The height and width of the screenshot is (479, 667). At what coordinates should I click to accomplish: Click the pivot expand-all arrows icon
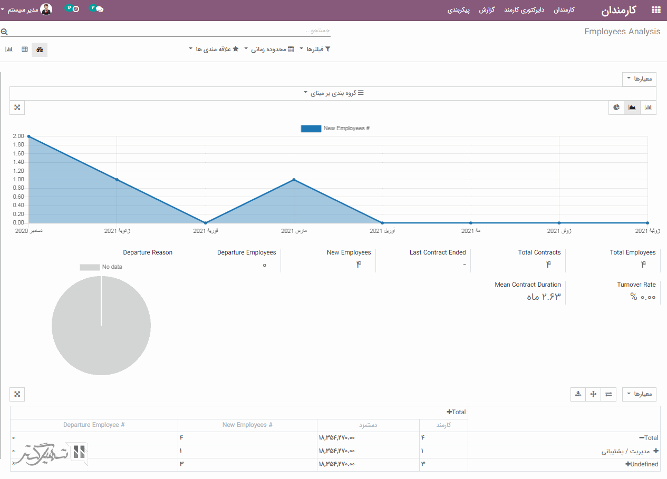pyautogui.click(x=593, y=394)
